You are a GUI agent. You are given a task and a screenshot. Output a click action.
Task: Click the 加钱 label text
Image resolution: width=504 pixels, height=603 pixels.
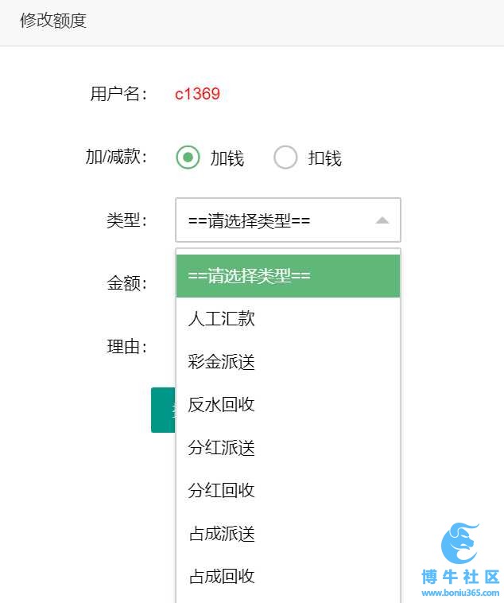point(227,158)
